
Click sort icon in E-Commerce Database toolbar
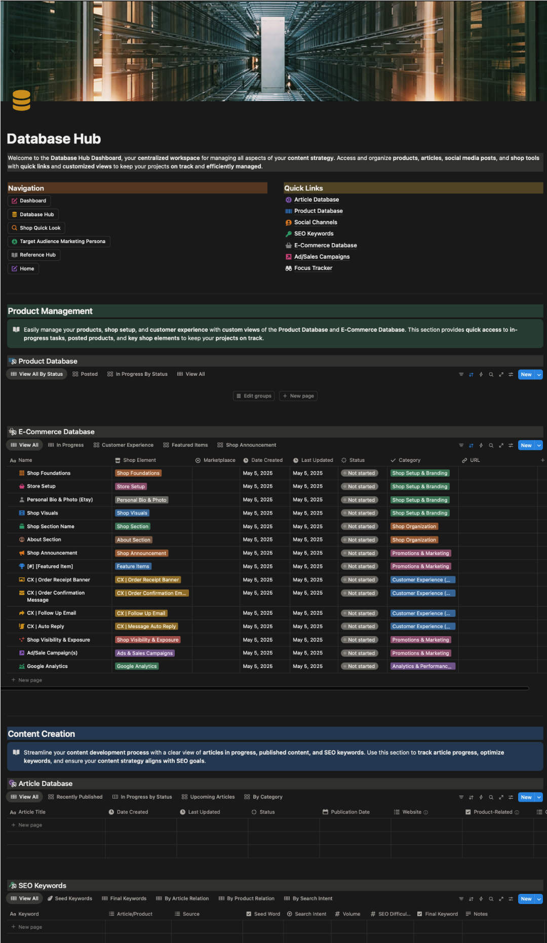pyautogui.click(x=471, y=446)
